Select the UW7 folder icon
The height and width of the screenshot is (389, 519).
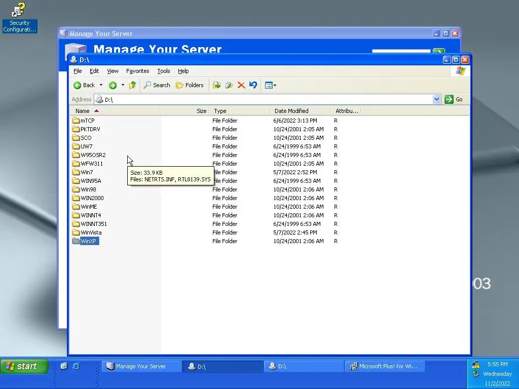tap(76, 146)
